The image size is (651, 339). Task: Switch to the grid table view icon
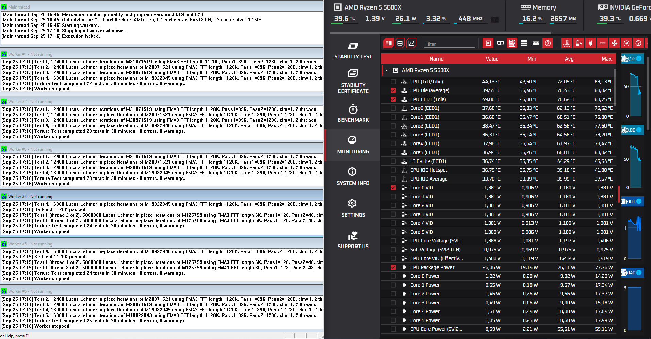click(400, 43)
